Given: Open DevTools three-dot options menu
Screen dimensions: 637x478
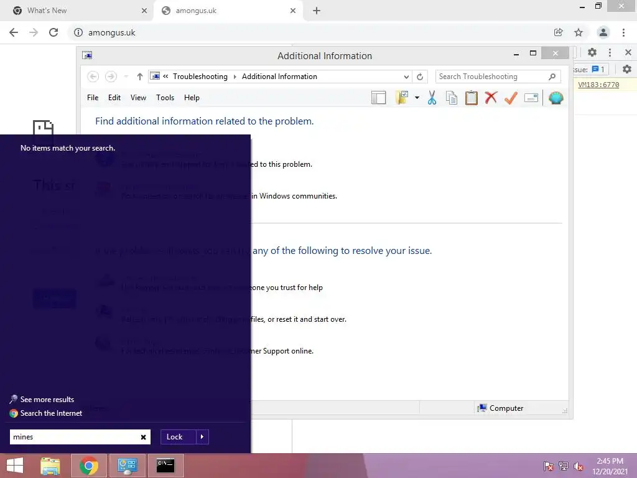Looking at the screenshot, I should 610,52.
